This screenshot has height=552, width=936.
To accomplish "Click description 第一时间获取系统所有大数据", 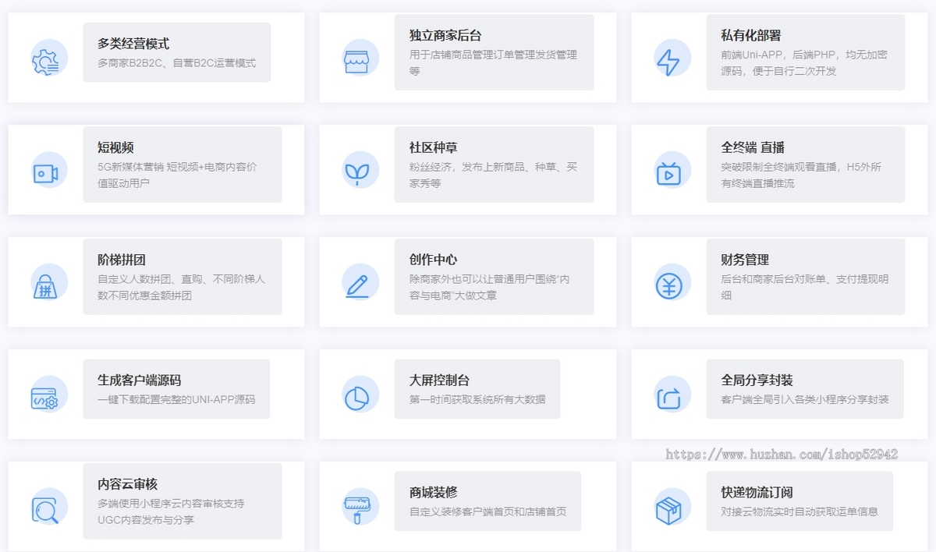I will pos(477,400).
